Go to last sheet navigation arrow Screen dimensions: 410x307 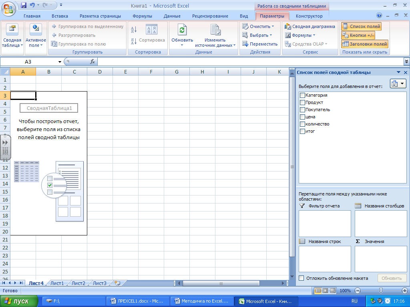[21, 283]
